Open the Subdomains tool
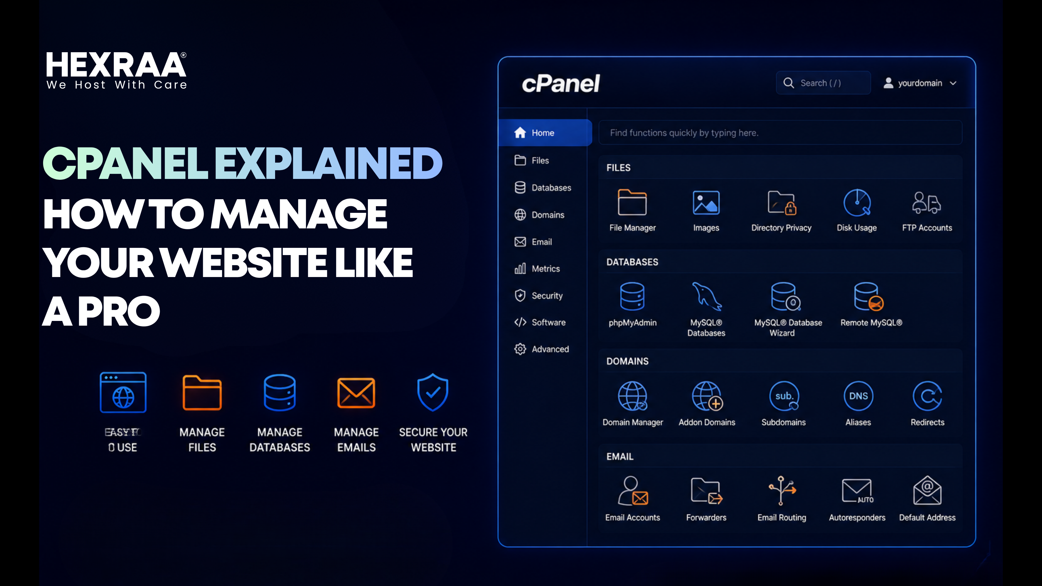 point(784,396)
